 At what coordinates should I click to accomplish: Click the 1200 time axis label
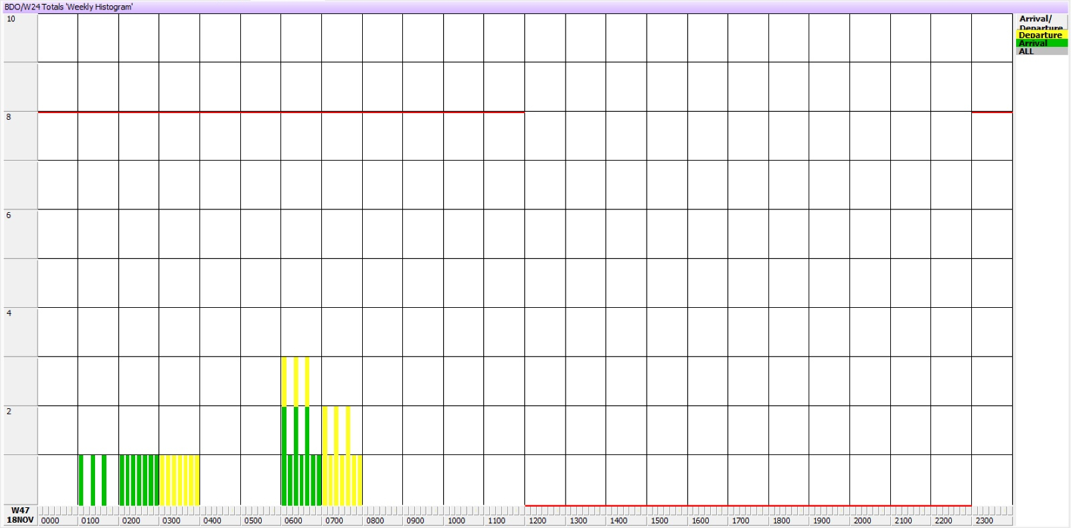[538, 521]
